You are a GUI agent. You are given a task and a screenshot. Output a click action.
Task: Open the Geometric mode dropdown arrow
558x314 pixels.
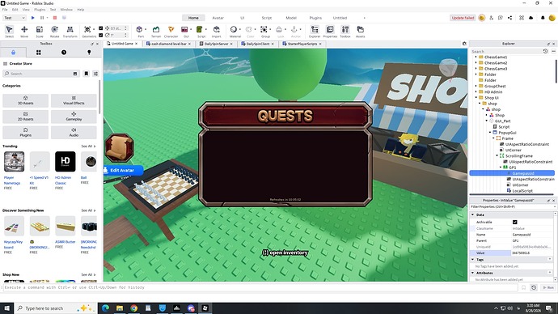pos(93,30)
